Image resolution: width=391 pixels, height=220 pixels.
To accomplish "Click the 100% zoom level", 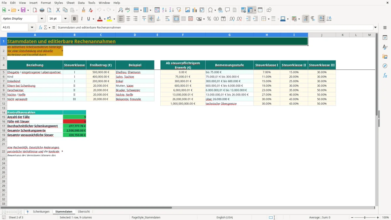I will [385, 217].
